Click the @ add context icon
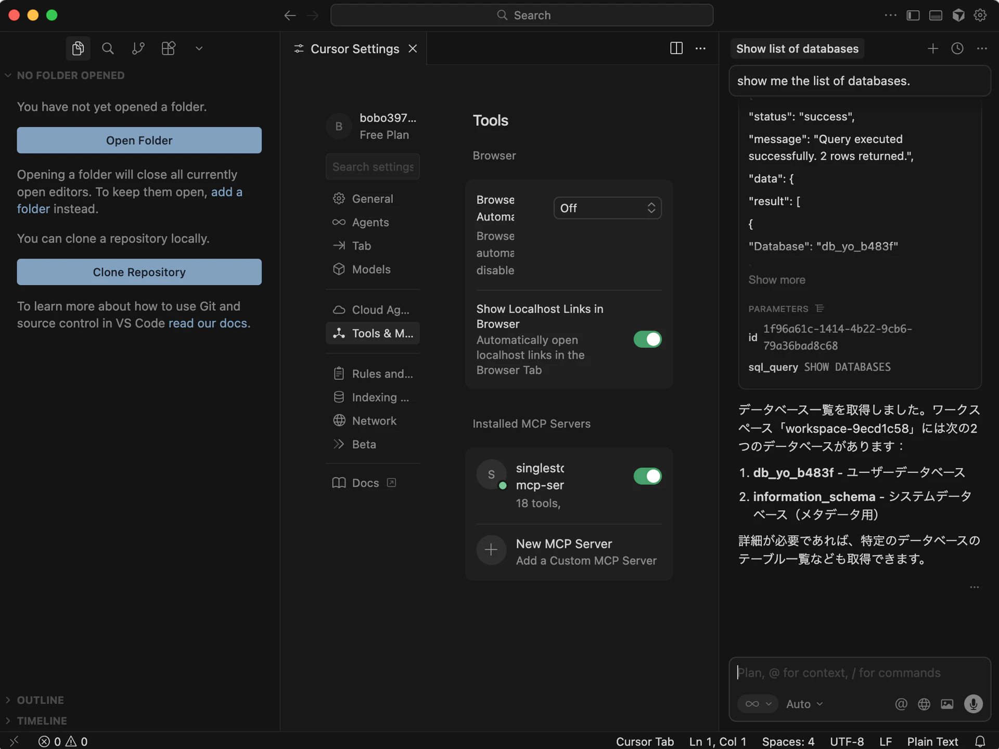 (901, 704)
